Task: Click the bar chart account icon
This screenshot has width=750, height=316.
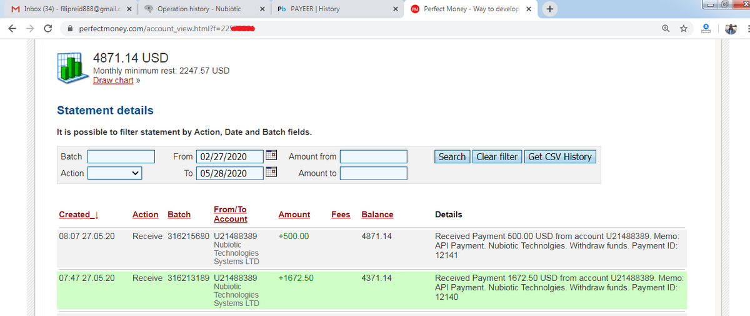Action: click(72, 68)
